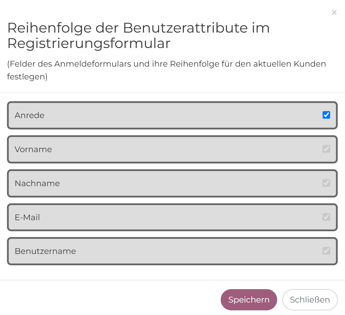Screen dimensions: 345x315
Task: Click the 'Vorname' label text
Action: point(33,150)
